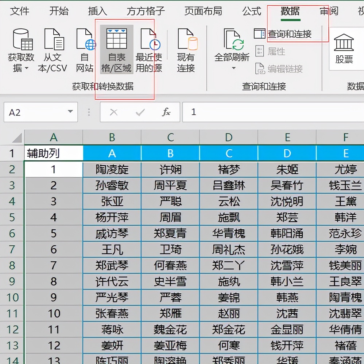Open the Name Box dropdown arrow
364x364 pixels.
point(70,111)
